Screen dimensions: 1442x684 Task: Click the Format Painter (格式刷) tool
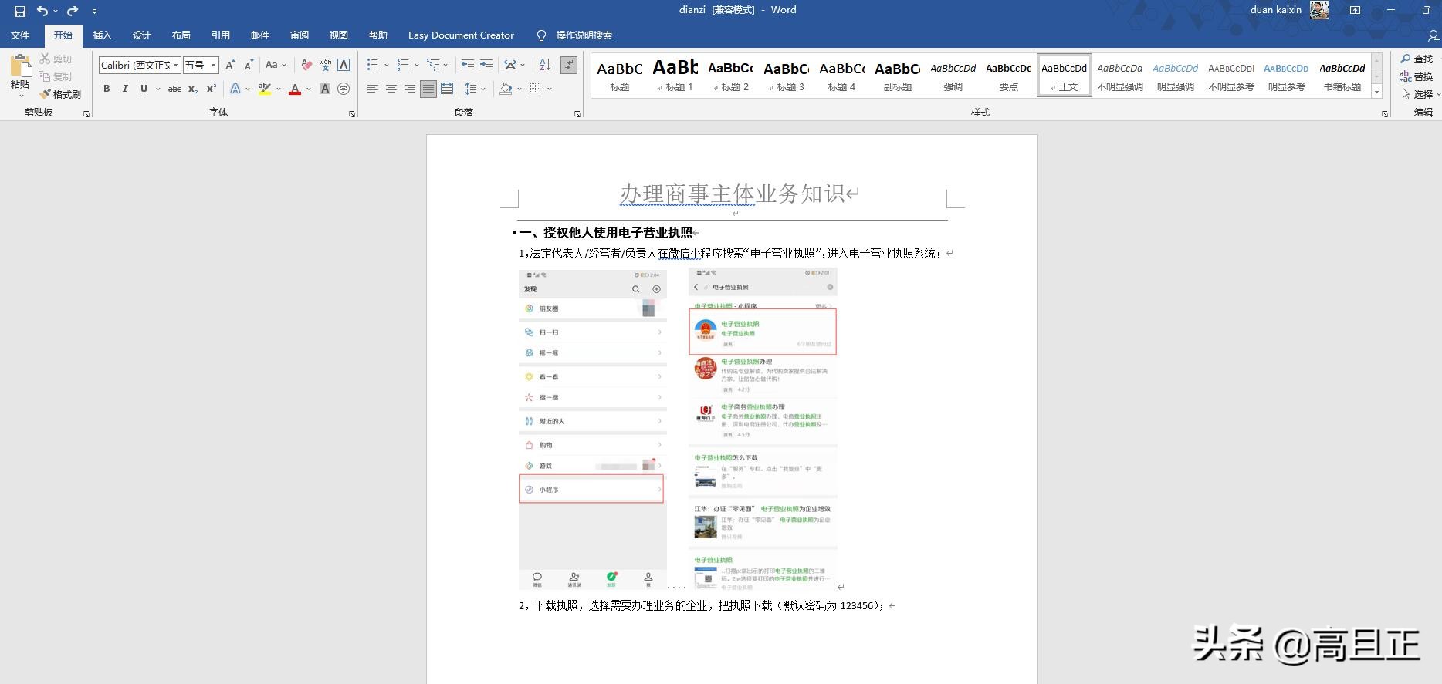tap(60, 94)
